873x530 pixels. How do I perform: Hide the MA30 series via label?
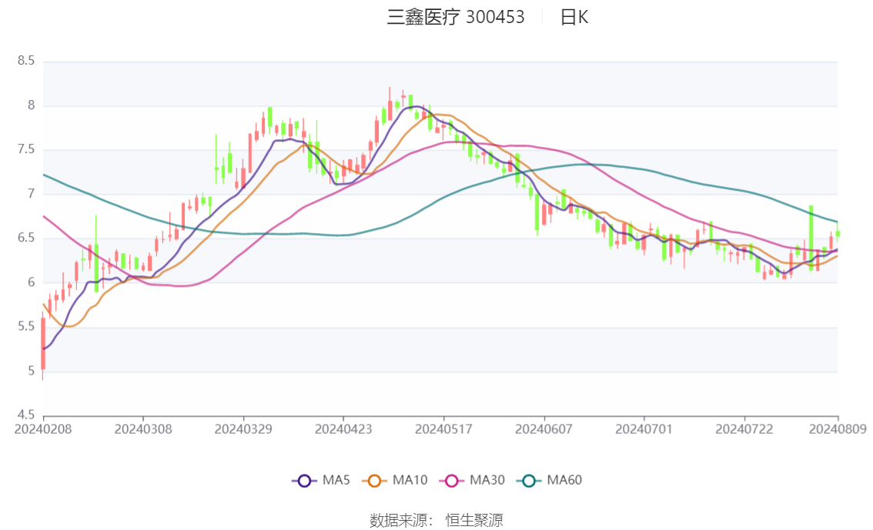pos(487,480)
